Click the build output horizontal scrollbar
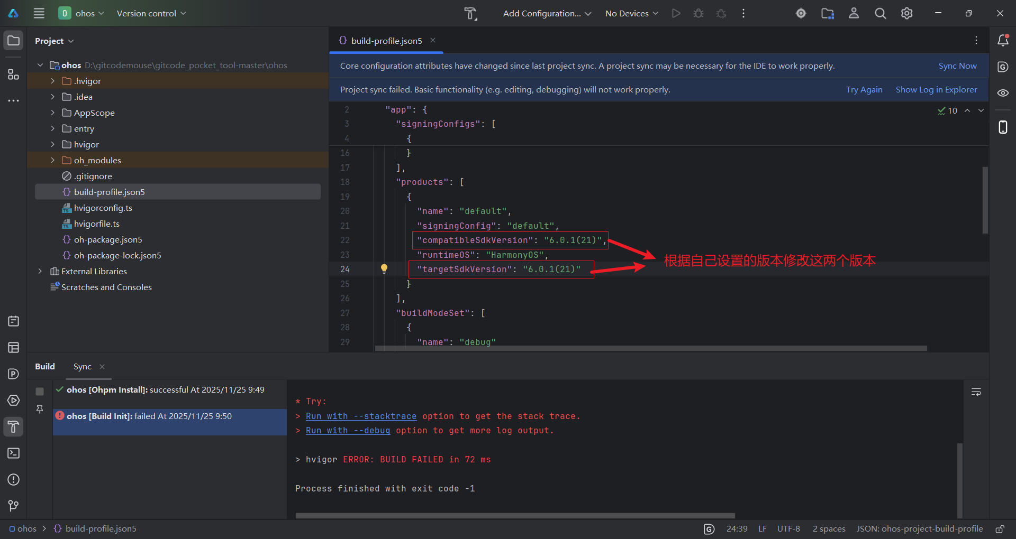This screenshot has width=1016, height=539. tap(515, 516)
